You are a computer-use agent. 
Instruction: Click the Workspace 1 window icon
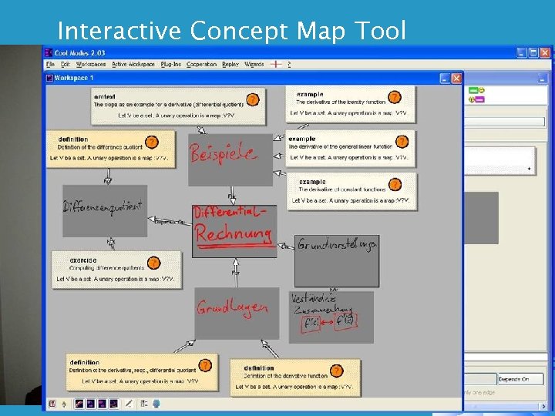click(50, 78)
